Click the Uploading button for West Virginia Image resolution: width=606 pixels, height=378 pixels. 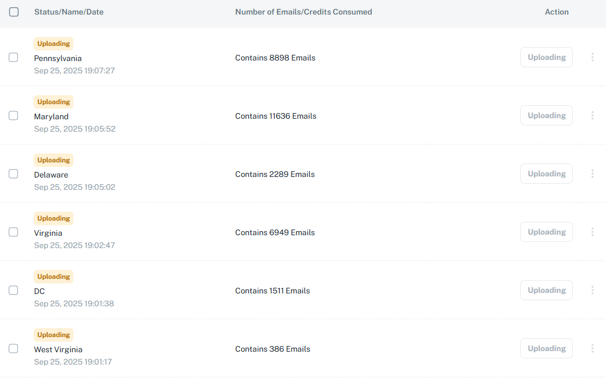(x=547, y=348)
